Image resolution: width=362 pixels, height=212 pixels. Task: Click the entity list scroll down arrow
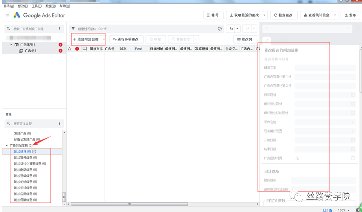pos(64,204)
